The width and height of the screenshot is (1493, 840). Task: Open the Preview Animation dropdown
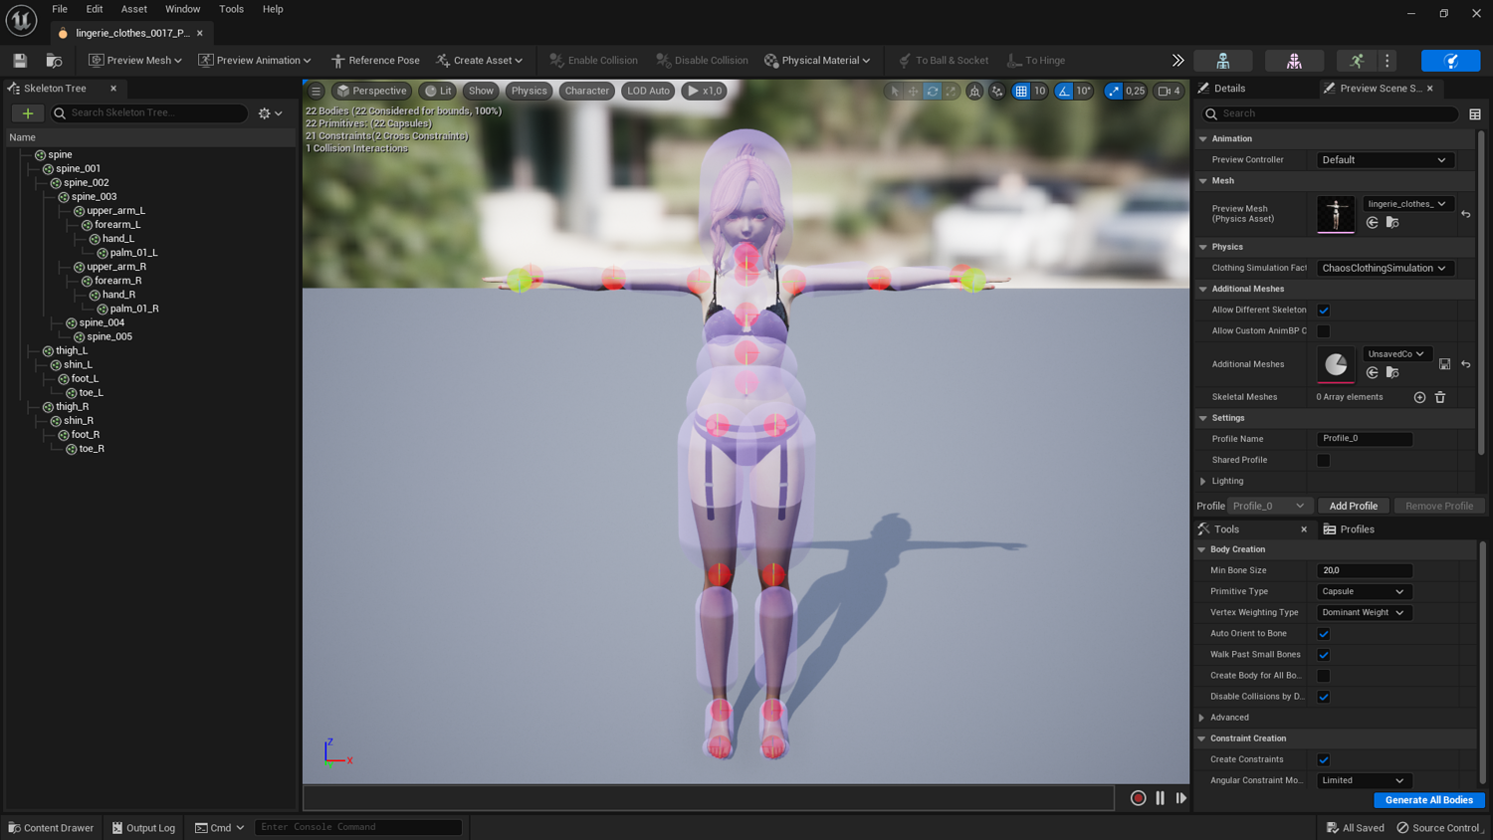click(x=255, y=61)
